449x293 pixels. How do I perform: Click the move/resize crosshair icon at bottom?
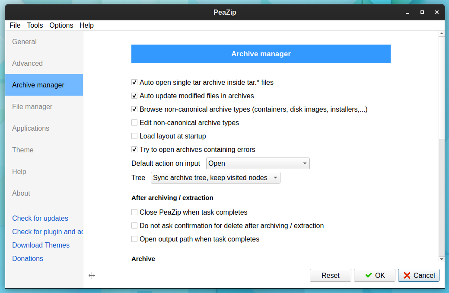point(92,276)
